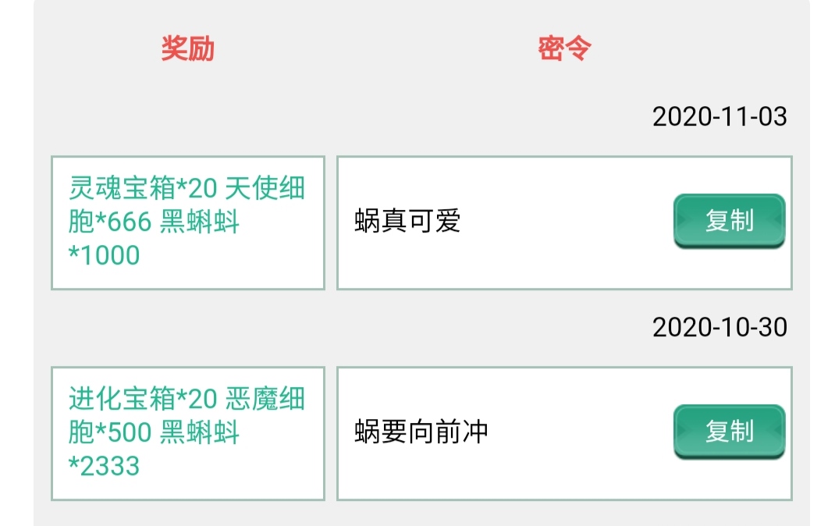Click the word 恶魔 in second reward
The height and width of the screenshot is (526, 835).
(251, 399)
